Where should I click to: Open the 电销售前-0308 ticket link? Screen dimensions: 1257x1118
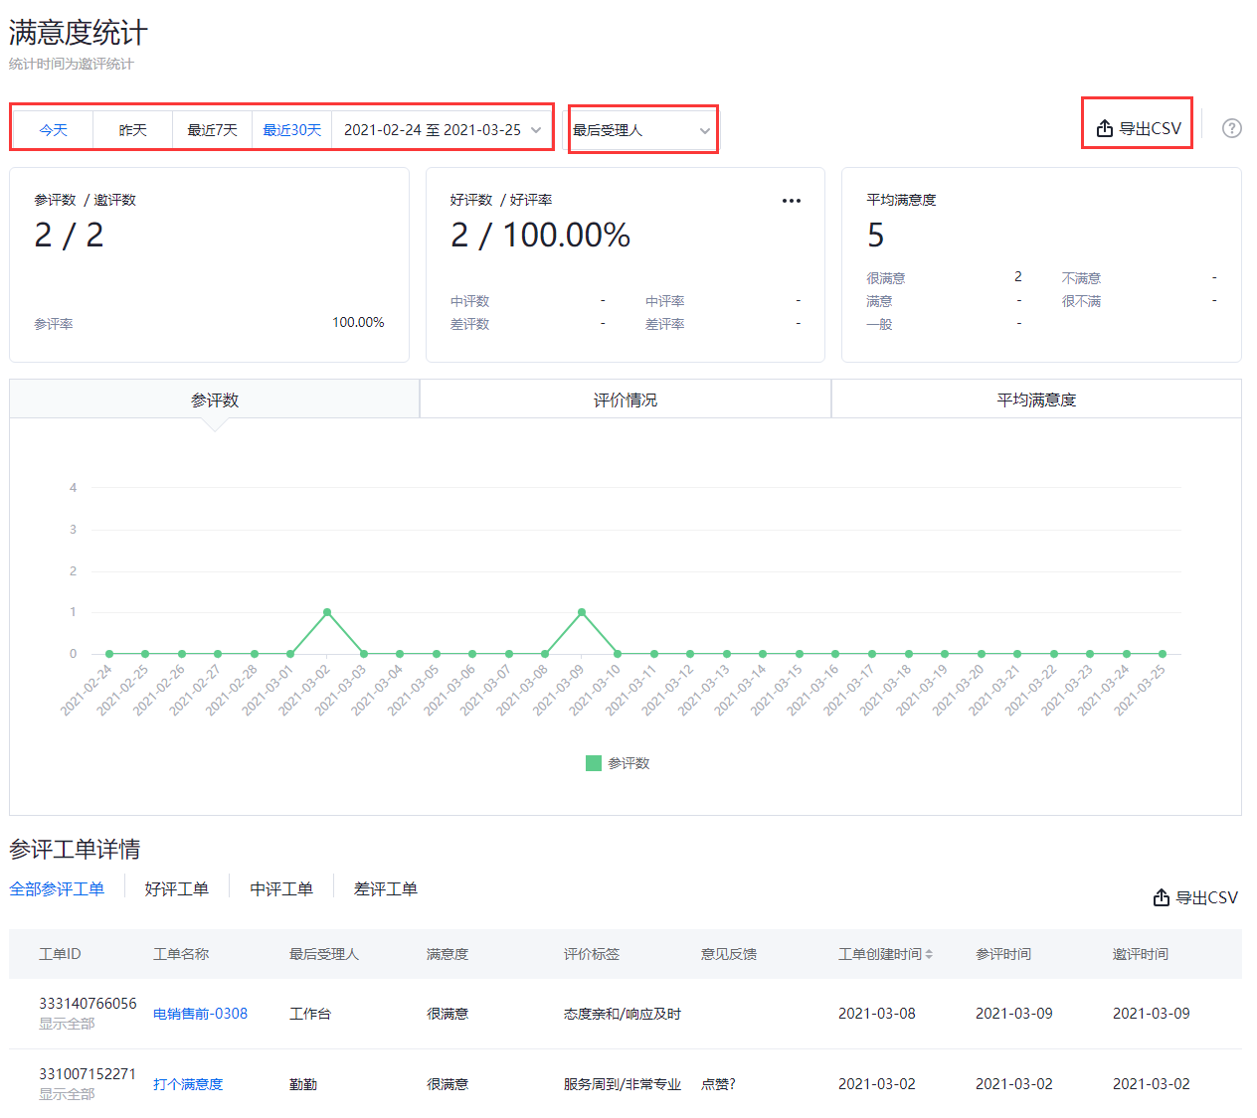point(200,1014)
